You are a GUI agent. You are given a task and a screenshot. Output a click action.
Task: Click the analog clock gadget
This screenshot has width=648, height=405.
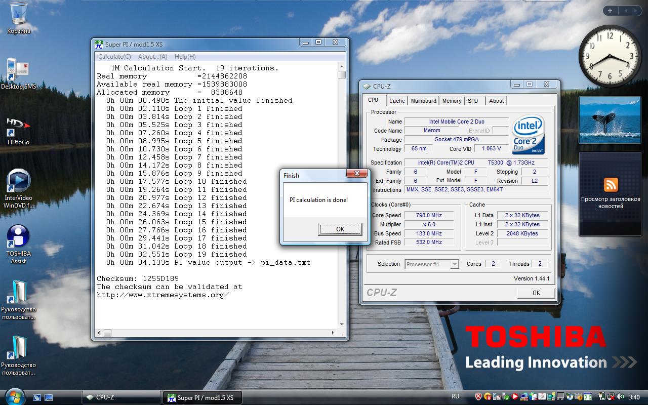[x=610, y=55]
